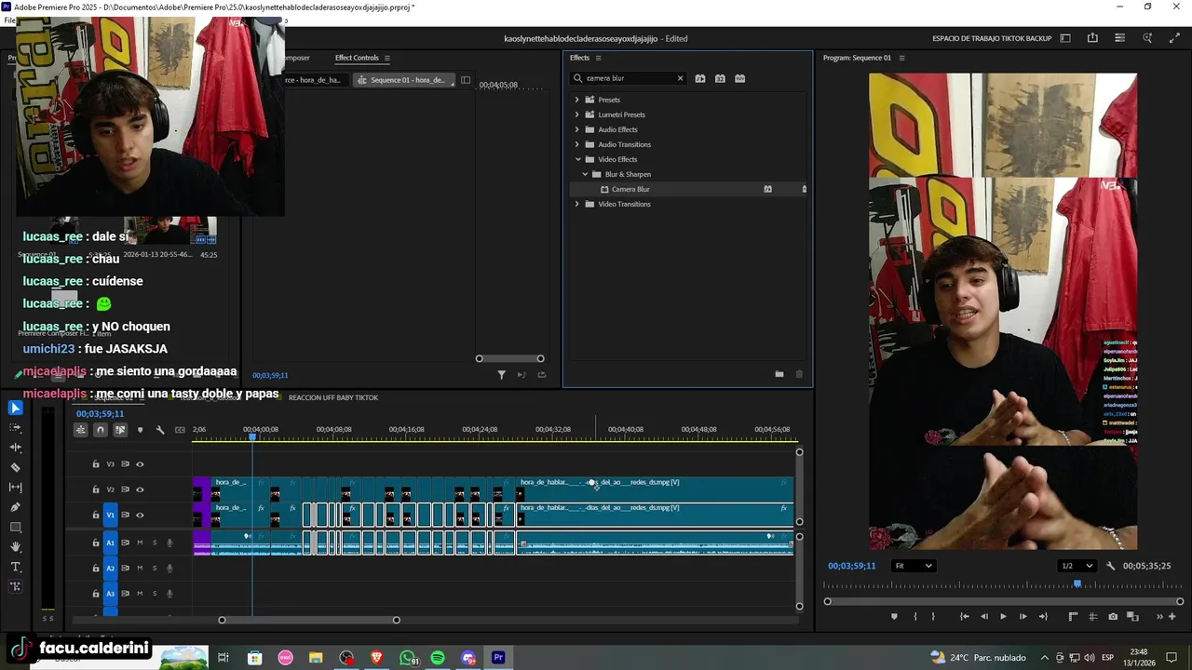
Task: Open the Fit zoom level dropdown
Action: [913, 566]
